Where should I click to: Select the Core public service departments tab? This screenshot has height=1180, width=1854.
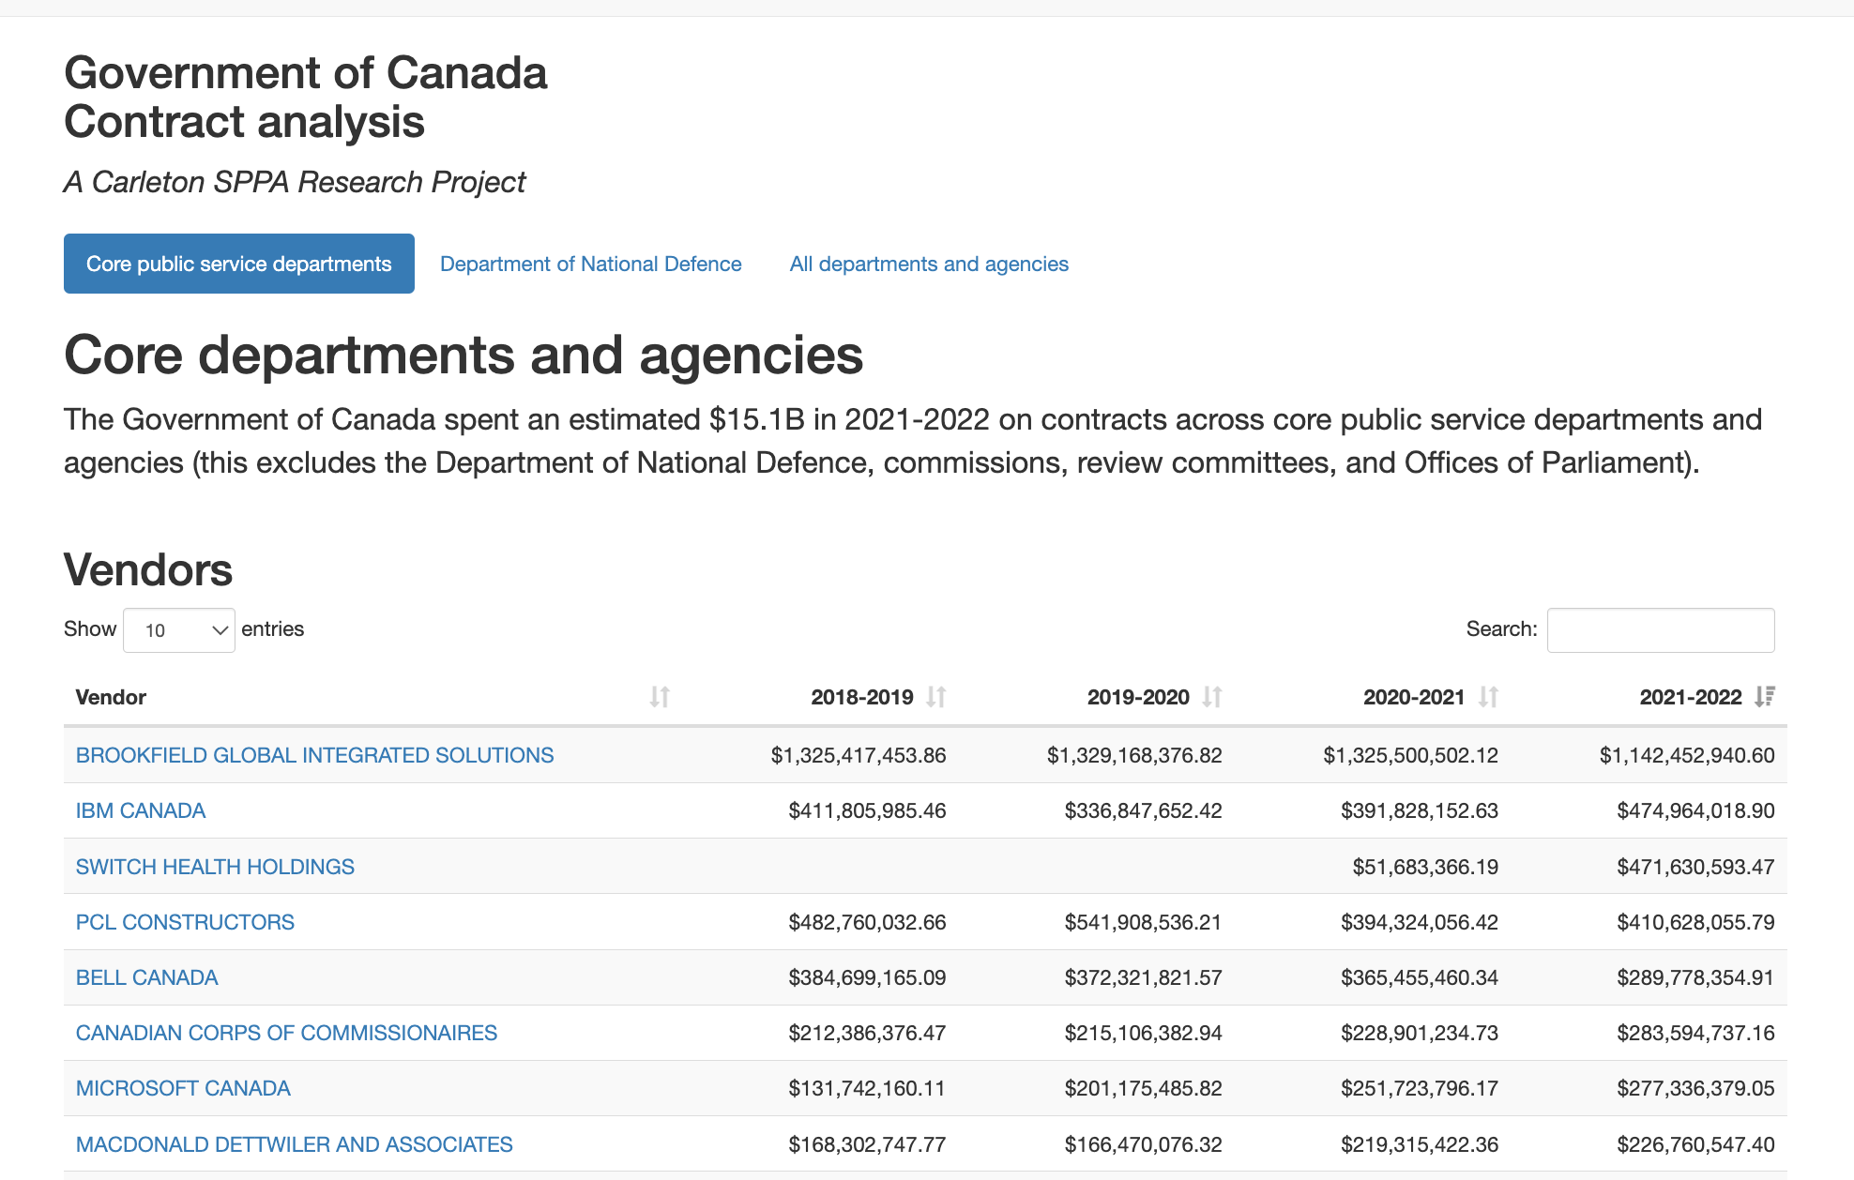tap(239, 264)
